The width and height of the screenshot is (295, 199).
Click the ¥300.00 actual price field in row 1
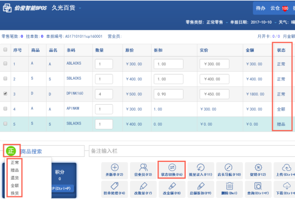(214, 64)
